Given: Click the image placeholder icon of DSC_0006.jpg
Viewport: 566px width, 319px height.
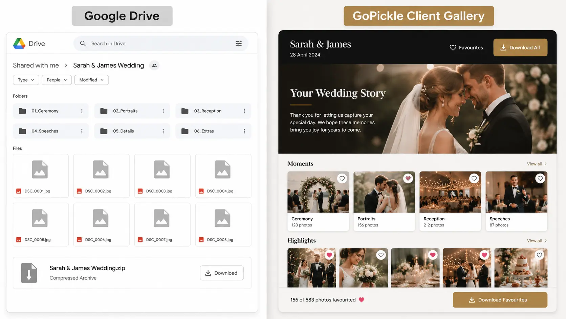Looking at the screenshot, I should 101,218.
